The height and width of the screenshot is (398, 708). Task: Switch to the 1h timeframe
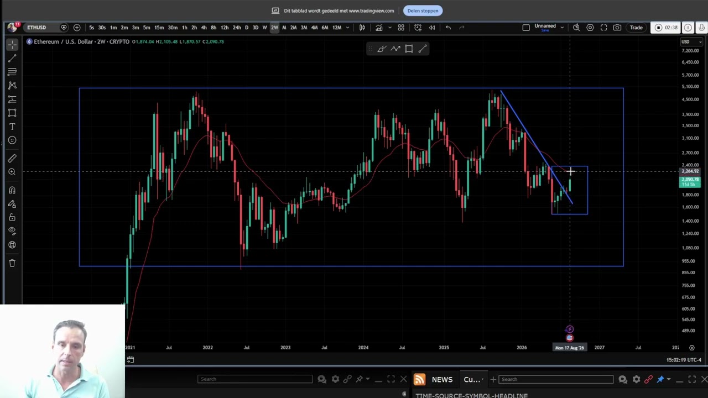185,28
